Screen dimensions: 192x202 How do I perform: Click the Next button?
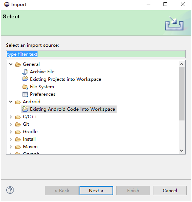tap(96, 190)
